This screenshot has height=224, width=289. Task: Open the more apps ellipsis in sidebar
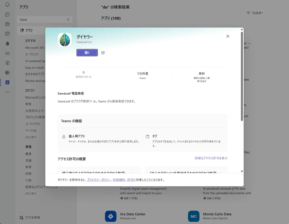coord(7,92)
